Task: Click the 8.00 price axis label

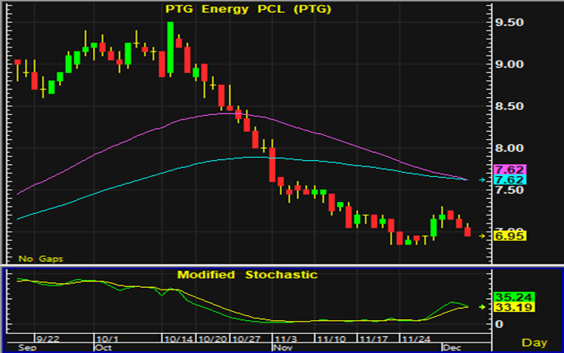Action: click(x=509, y=148)
